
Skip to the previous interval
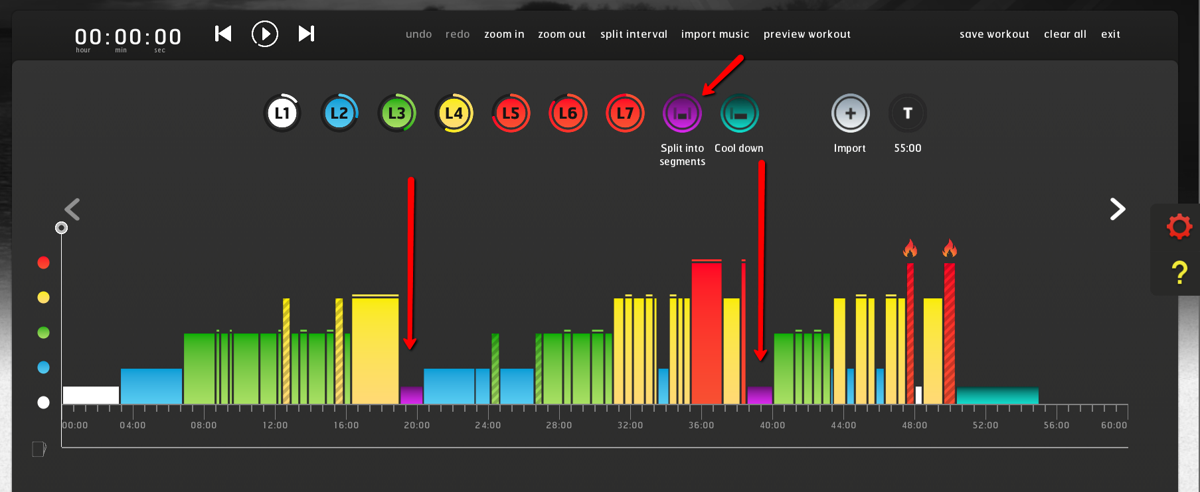pos(223,34)
